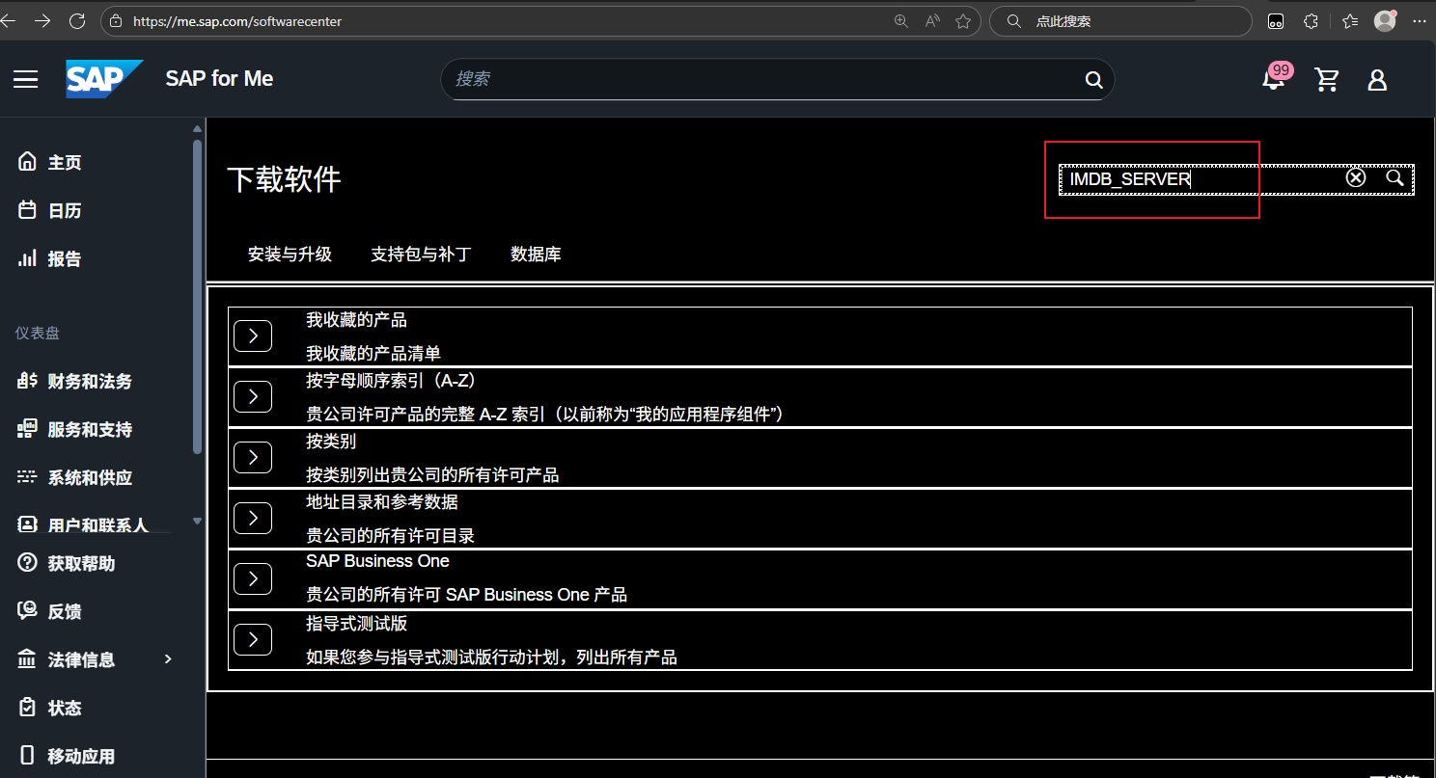This screenshot has width=1436, height=778.
Task: Open 财务和法务 in the sidebar
Action: [89, 382]
